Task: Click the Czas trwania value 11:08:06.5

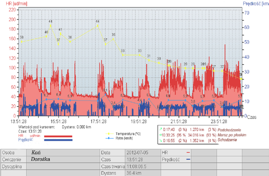Action: [x=136, y=166]
